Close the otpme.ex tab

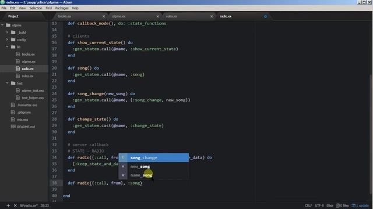pyautogui.click(x=157, y=16)
